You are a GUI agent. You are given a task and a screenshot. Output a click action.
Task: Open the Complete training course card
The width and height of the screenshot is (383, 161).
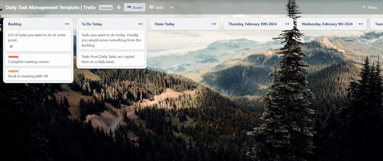click(38, 60)
